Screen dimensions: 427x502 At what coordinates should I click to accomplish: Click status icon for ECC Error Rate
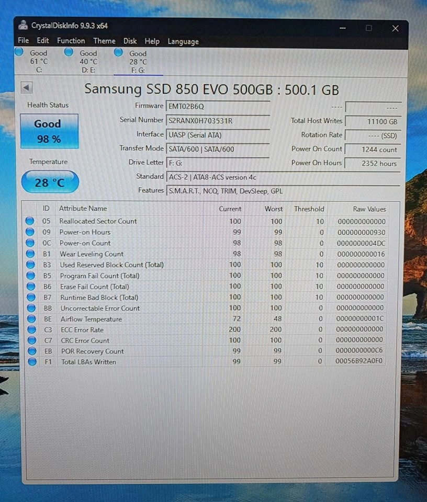[32, 329]
